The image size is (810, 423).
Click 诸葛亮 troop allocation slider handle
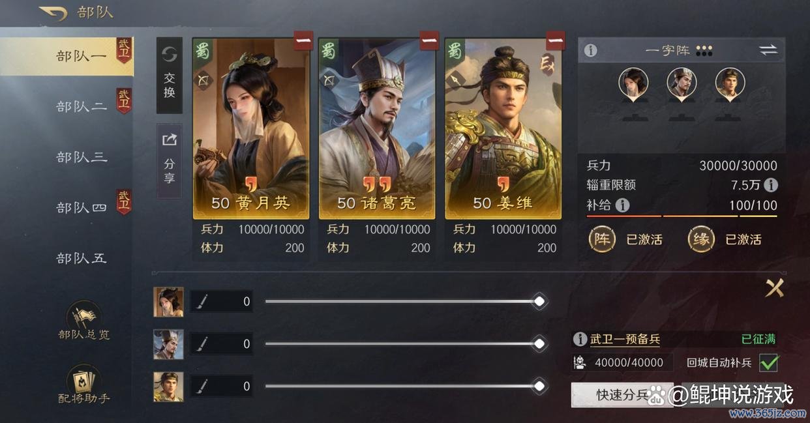click(x=539, y=343)
